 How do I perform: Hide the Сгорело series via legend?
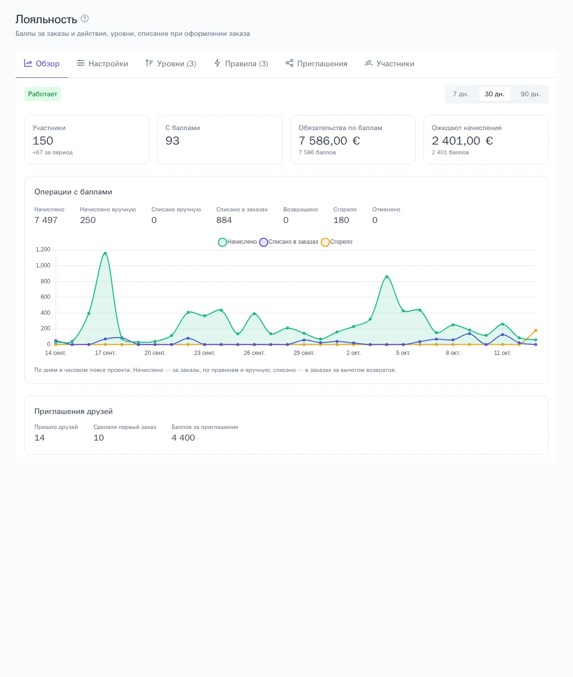[337, 242]
